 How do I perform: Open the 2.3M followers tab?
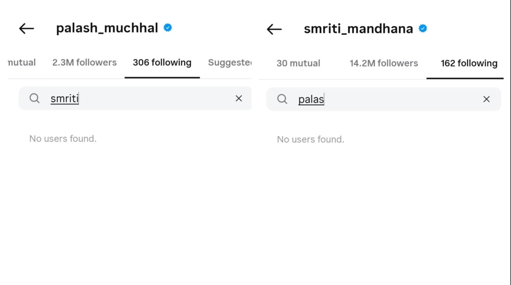coord(84,63)
